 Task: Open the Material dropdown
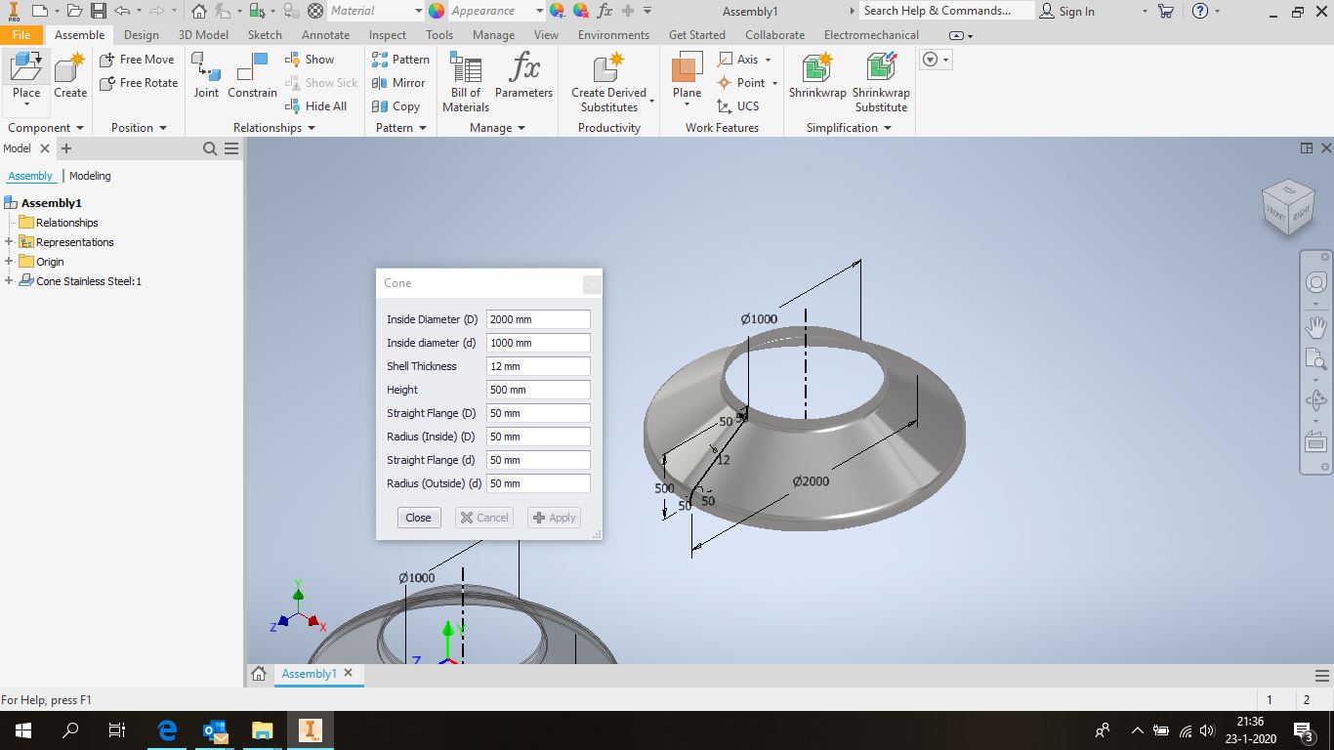[x=418, y=11]
